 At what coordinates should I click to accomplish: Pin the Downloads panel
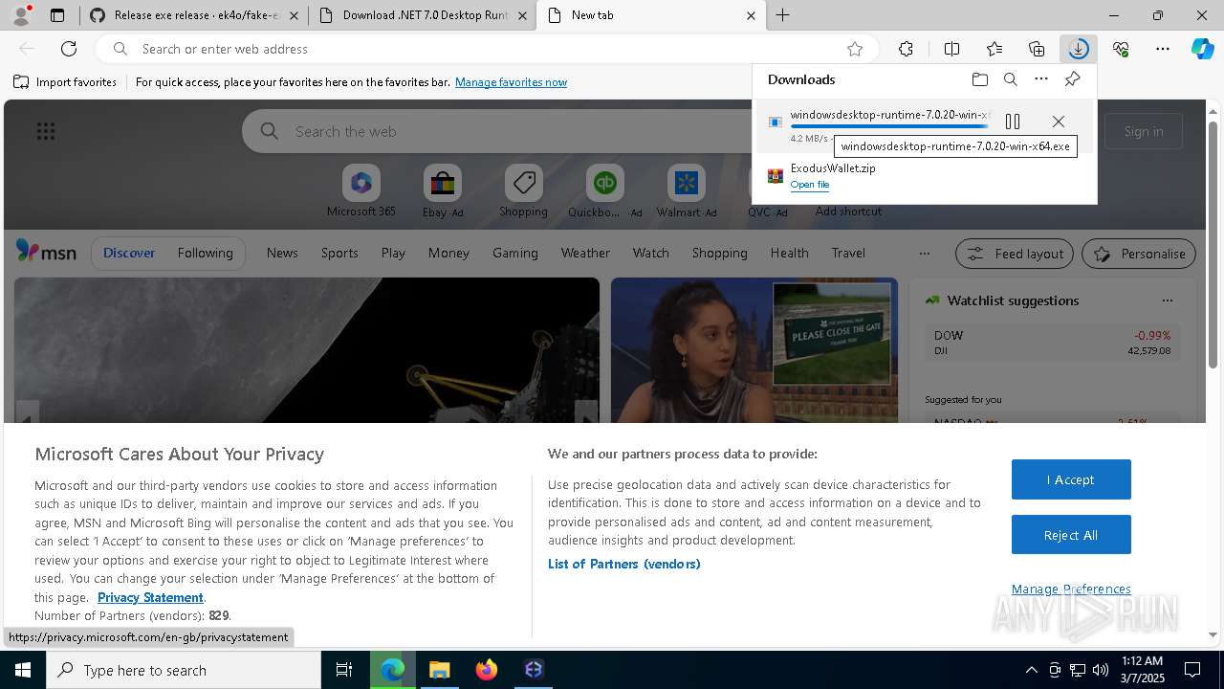coord(1072,79)
